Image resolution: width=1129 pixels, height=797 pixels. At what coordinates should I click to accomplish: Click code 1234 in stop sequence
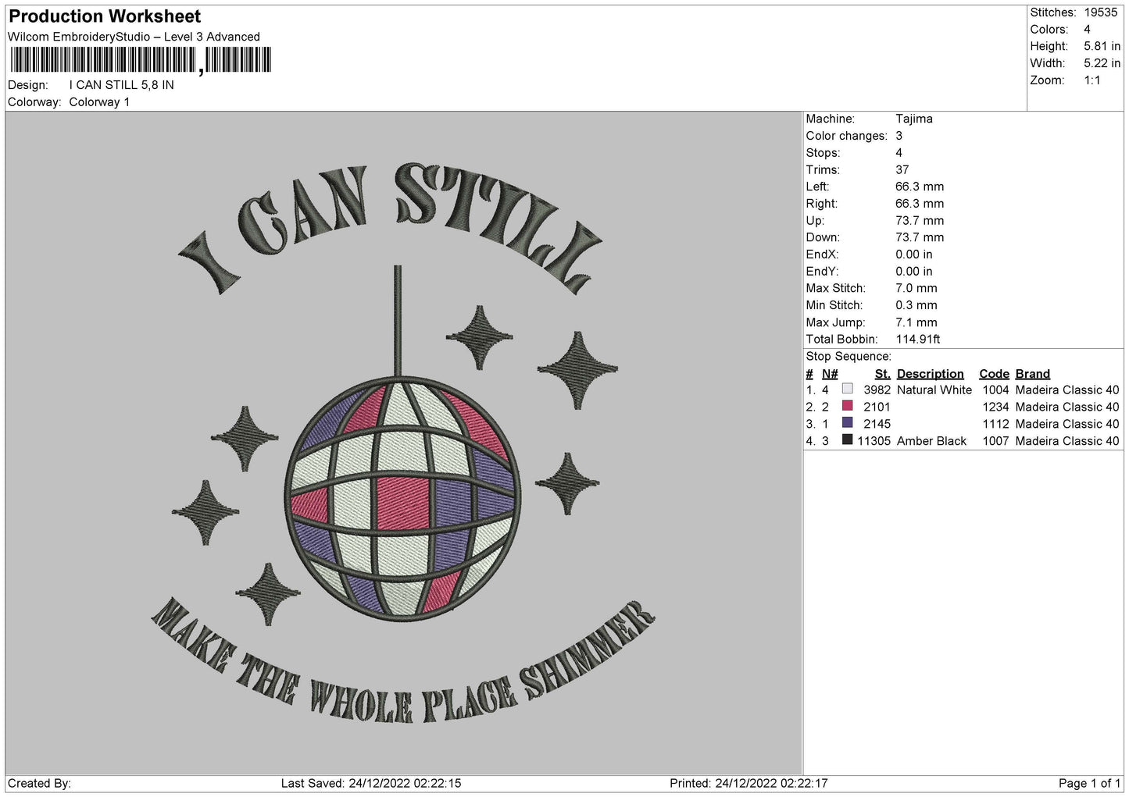[995, 407]
